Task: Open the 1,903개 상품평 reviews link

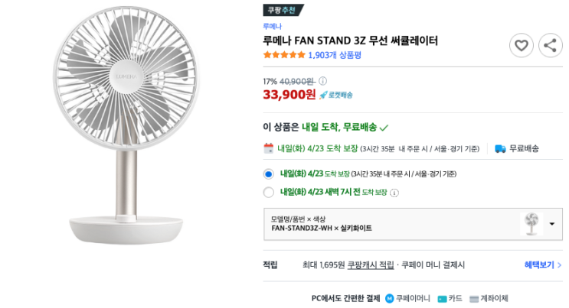Action: 332,55
